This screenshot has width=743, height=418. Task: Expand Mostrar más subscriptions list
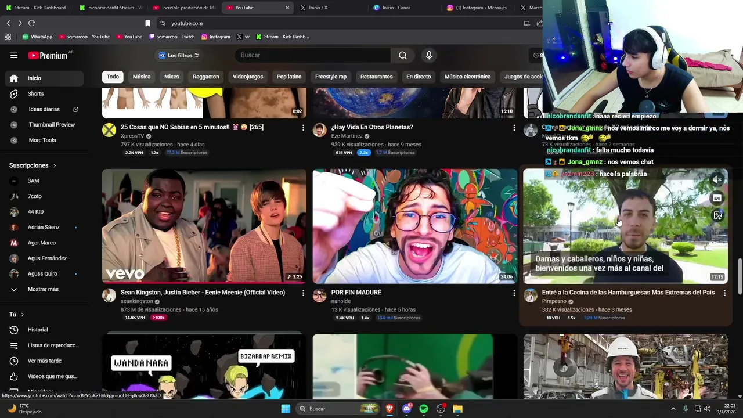click(x=44, y=289)
